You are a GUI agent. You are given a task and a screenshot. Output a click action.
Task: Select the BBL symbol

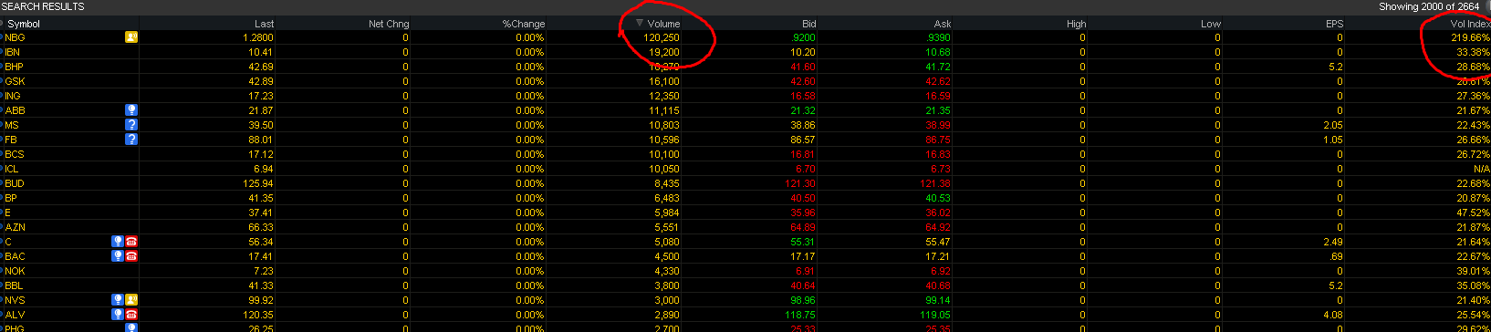click(14, 285)
